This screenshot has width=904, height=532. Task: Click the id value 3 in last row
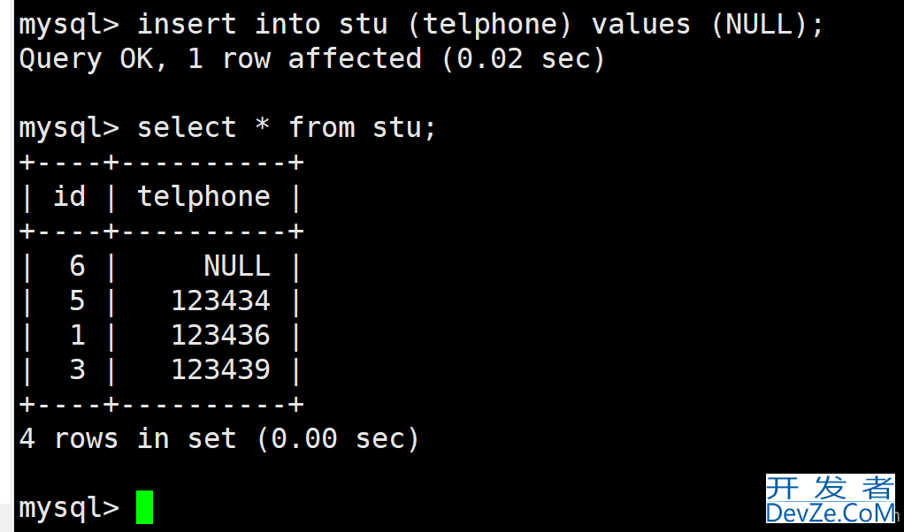point(77,370)
